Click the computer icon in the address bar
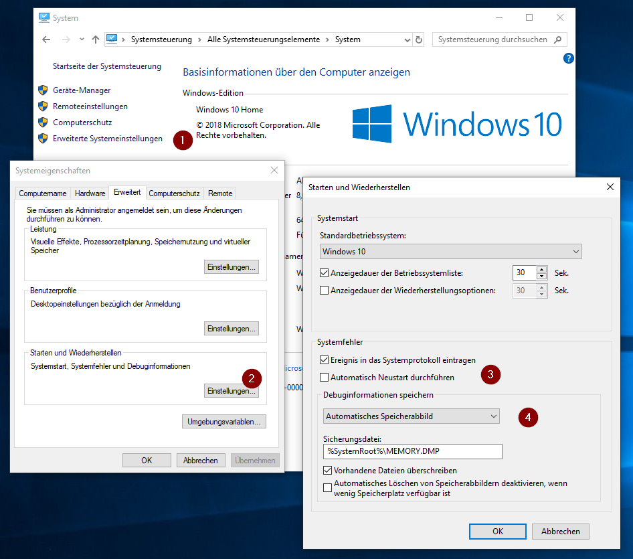 (112, 39)
